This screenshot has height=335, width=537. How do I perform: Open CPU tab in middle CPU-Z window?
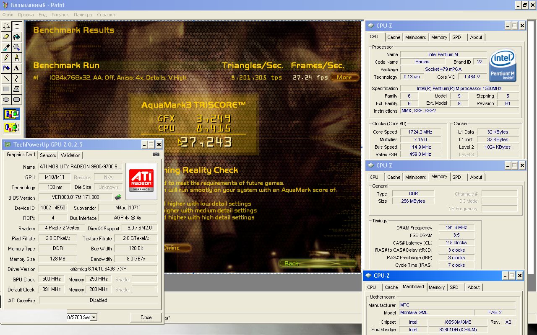coord(374,177)
